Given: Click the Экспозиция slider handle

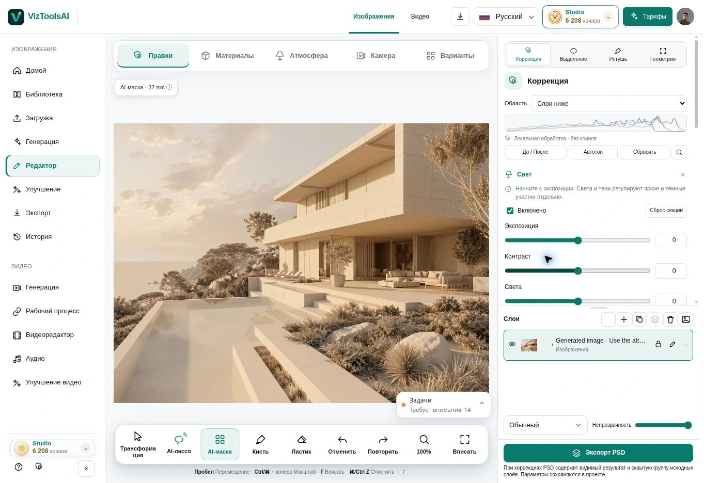Looking at the screenshot, I should pyautogui.click(x=578, y=240).
